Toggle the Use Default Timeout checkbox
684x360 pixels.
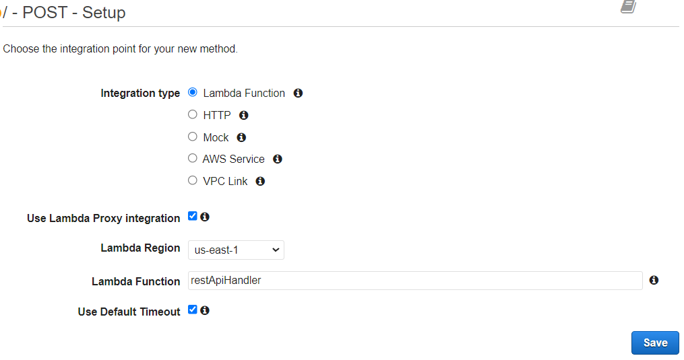(x=192, y=310)
